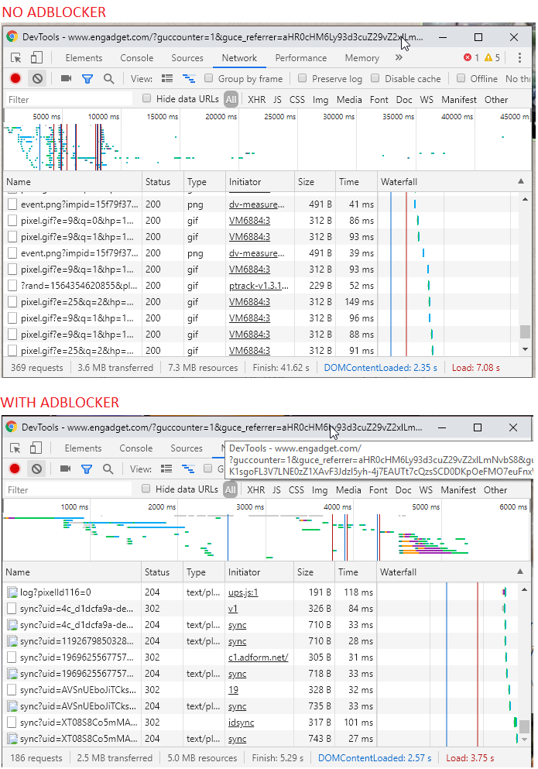Screen dimensions: 538x769
Task: Toggle the filter funnel icon in the top toolbar
Action: tap(87, 78)
